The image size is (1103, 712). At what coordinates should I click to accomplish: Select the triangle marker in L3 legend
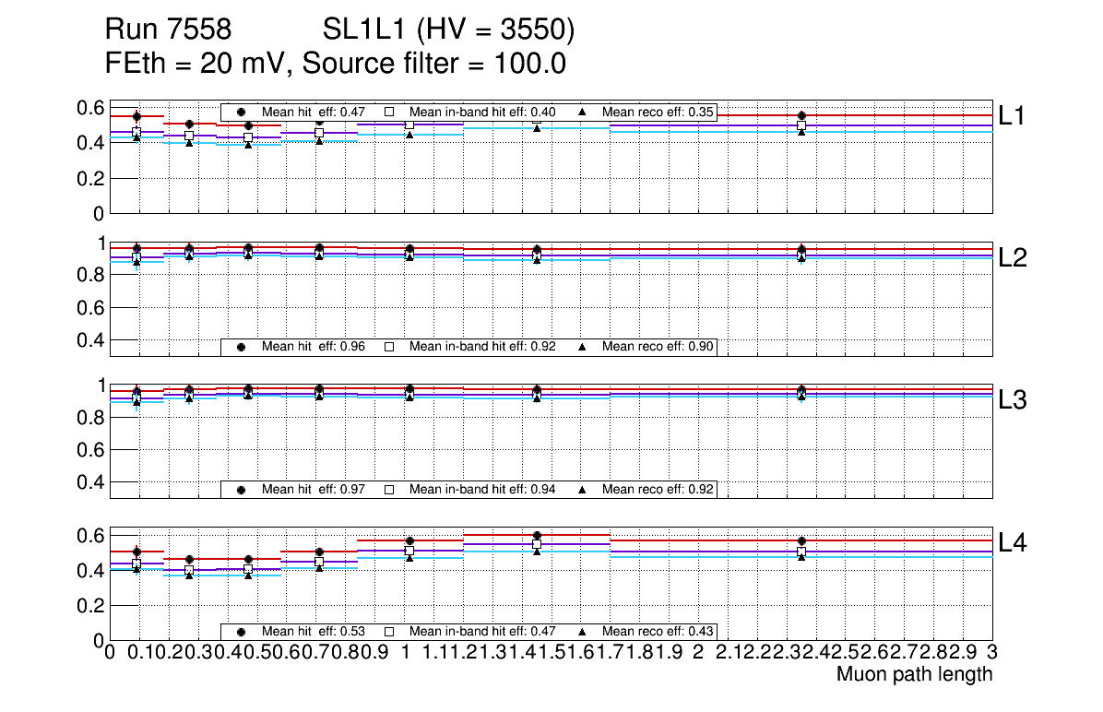tap(583, 489)
